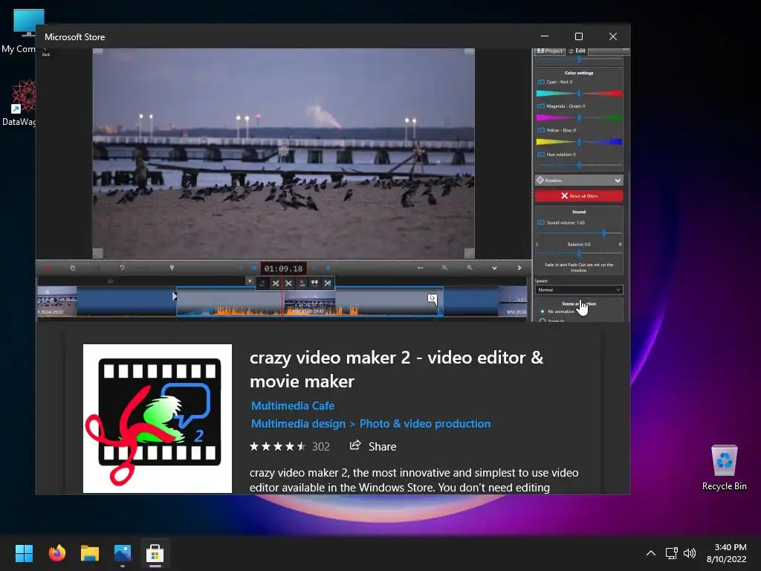Adjust the Magenta - Green color slider
Screen dimensions: 761x571
[578, 117]
